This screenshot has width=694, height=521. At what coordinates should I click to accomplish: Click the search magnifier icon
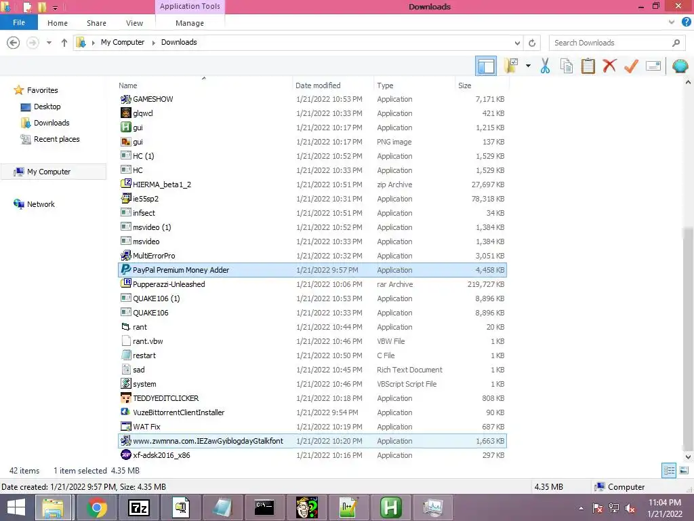tap(676, 43)
